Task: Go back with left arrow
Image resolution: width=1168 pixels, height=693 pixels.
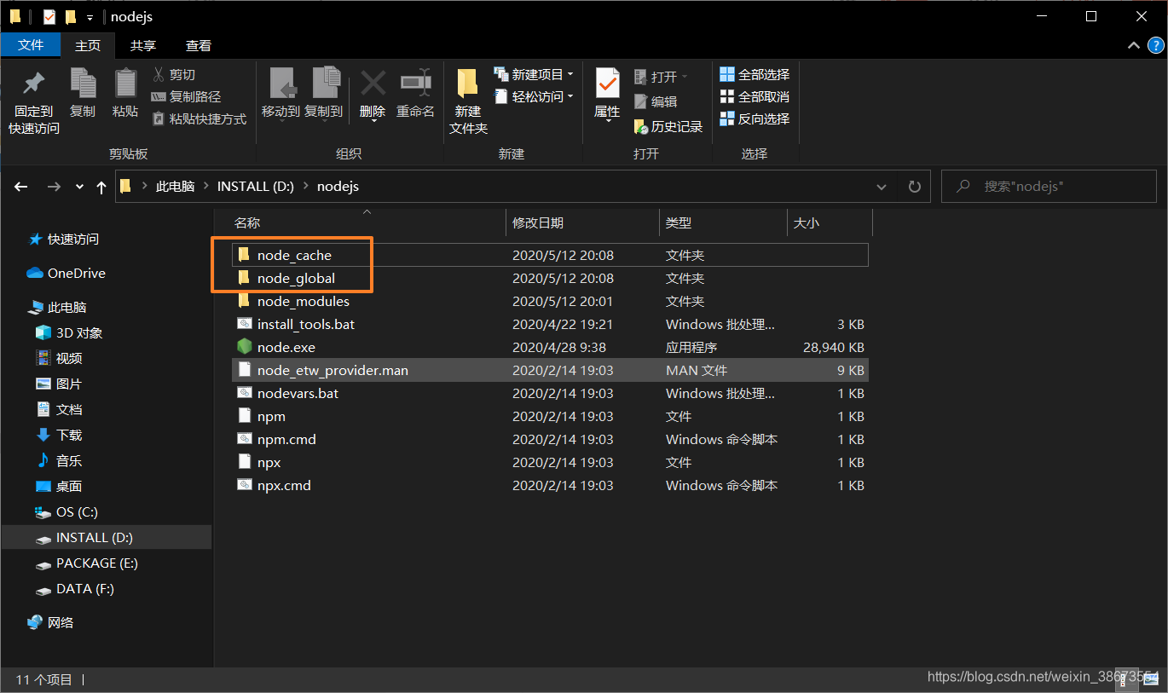Action: coord(21,187)
